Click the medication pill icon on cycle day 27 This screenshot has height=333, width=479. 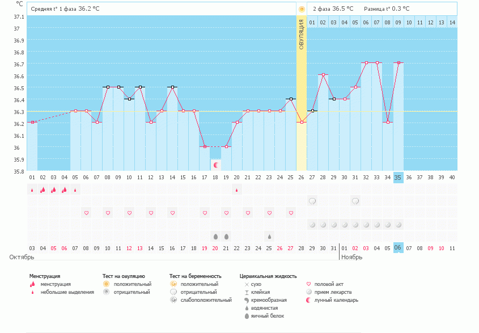coord(312,225)
